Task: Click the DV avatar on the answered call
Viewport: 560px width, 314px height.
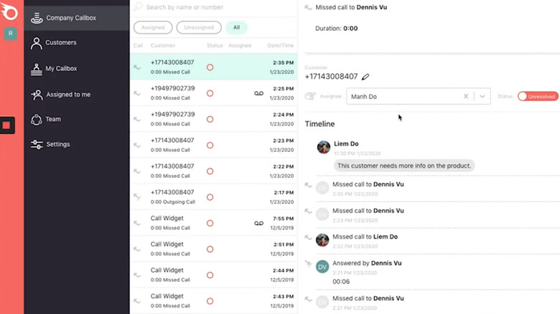Action: [323, 267]
